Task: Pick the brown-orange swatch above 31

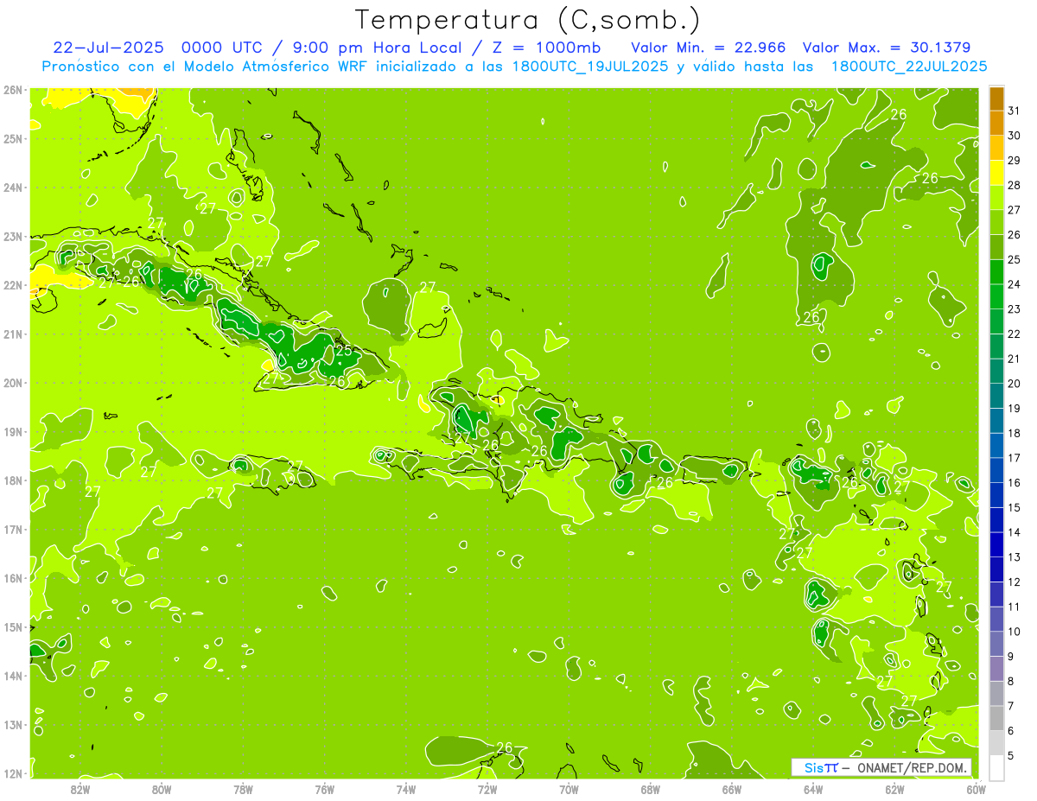Action: (996, 99)
